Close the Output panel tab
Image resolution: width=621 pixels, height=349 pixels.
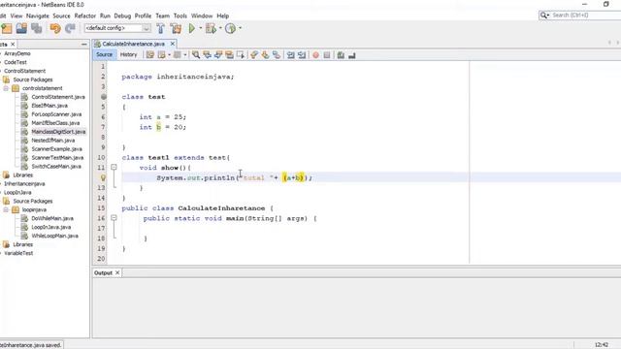coord(117,273)
